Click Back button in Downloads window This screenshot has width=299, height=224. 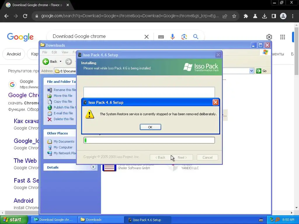click(50, 62)
